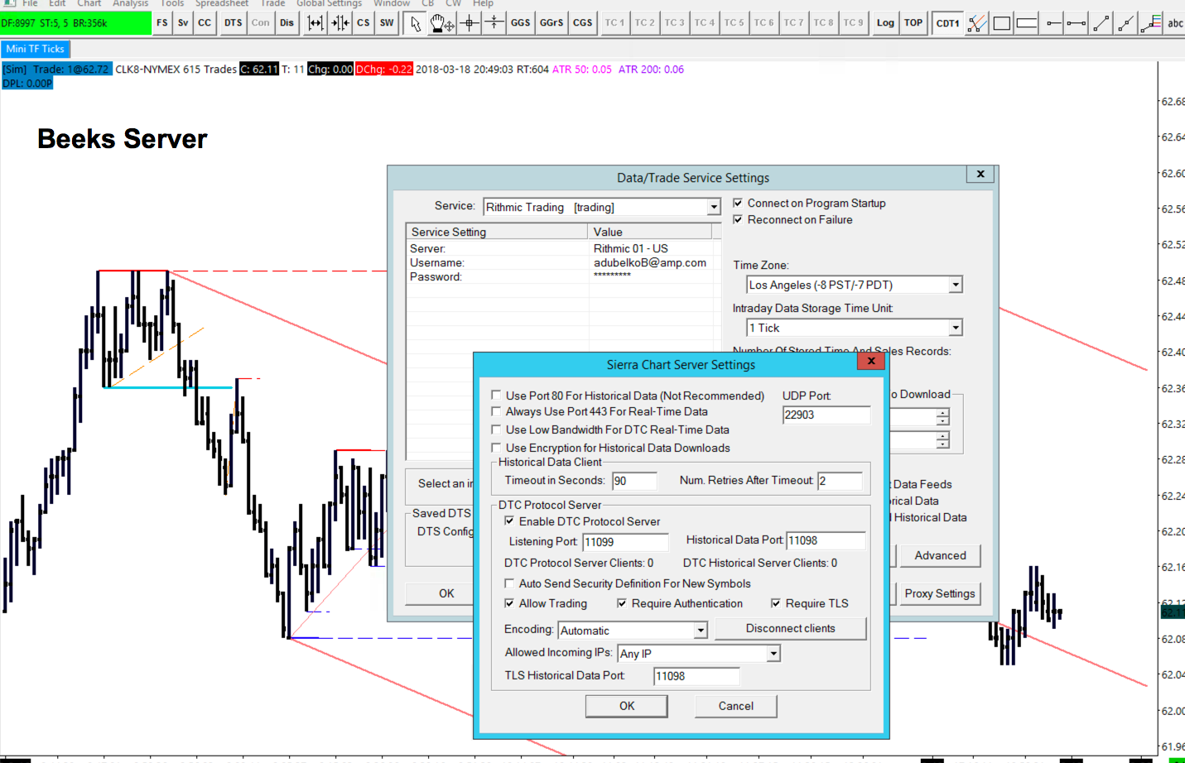1185x763 pixels.
Task: Select the wide extending rectangle tool
Action: (1027, 23)
